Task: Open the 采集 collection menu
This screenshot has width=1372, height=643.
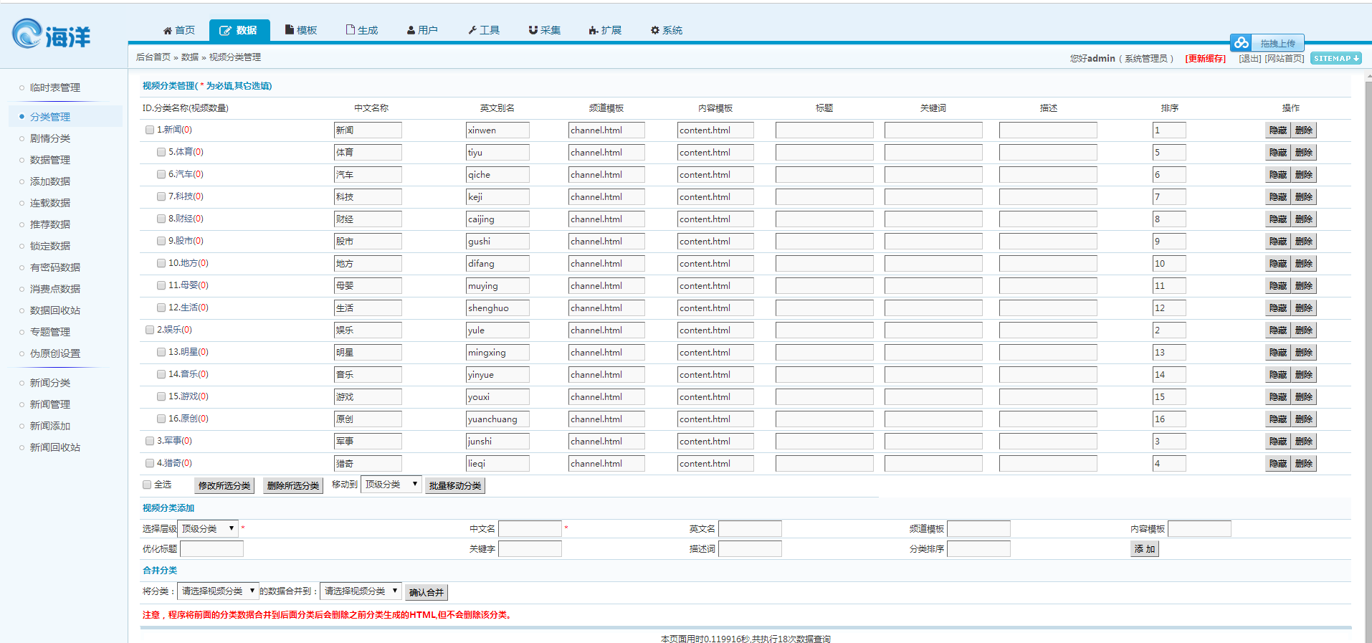Action: 545,30
